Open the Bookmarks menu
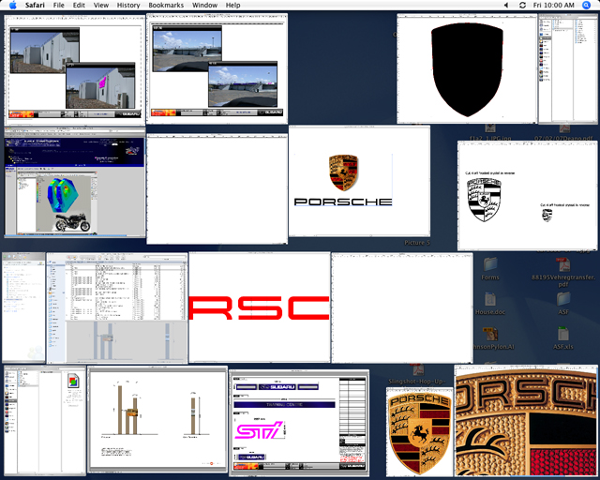 166,5
